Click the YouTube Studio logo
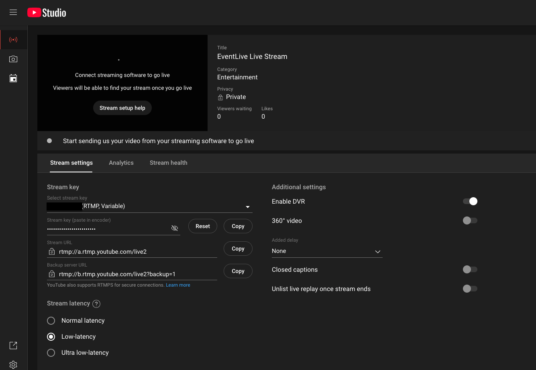The width and height of the screenshot is (536, 370). pos(47,13)
